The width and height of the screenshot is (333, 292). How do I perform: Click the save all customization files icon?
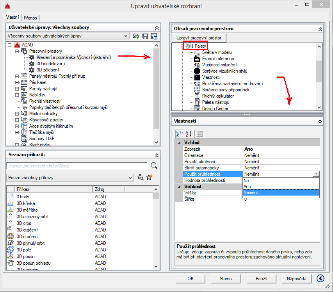[x=145, y=36]
